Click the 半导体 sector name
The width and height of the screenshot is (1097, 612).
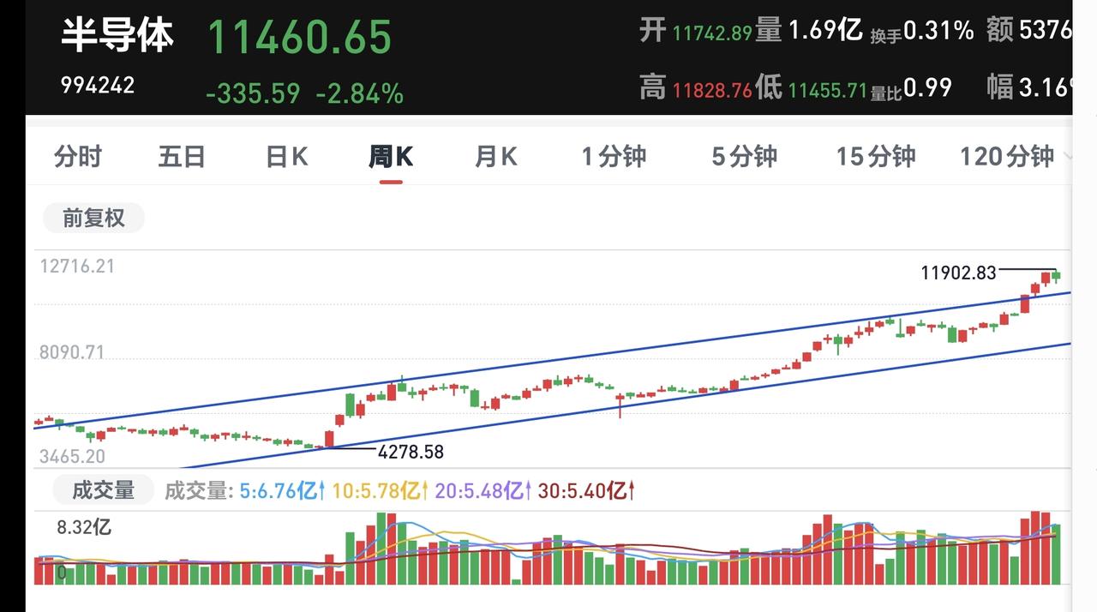click(x=117, y=34)
